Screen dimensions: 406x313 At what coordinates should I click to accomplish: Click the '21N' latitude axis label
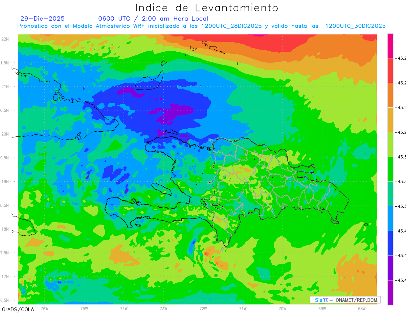click(x=5, y=86)
